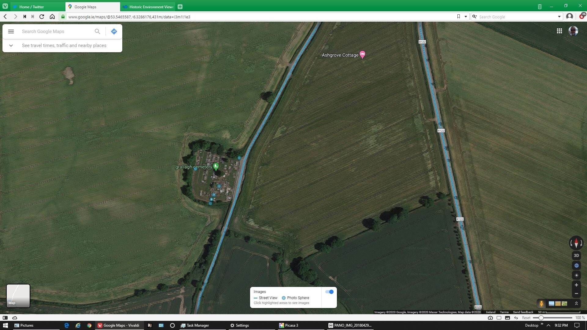Viewport: 587px width, 330px height.
Task: Open the Windows Start menu
Action: [5, 325]
